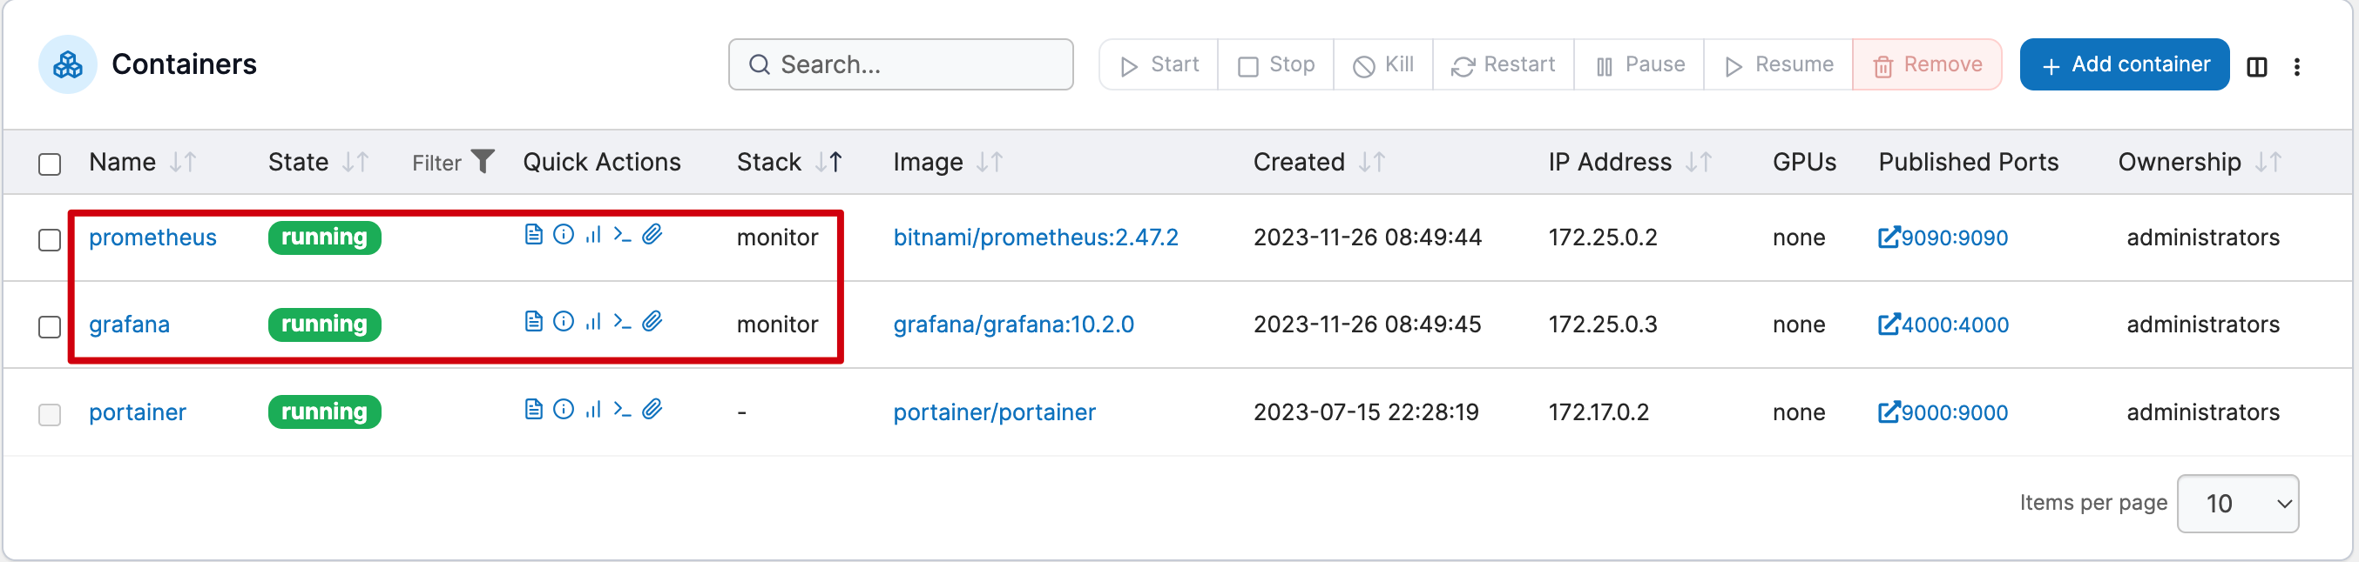Image resolution: width=2359 pixels, height=562 pixels.
Task: Open published port 9090:9090 link
Action: [x=1943, y=238]
